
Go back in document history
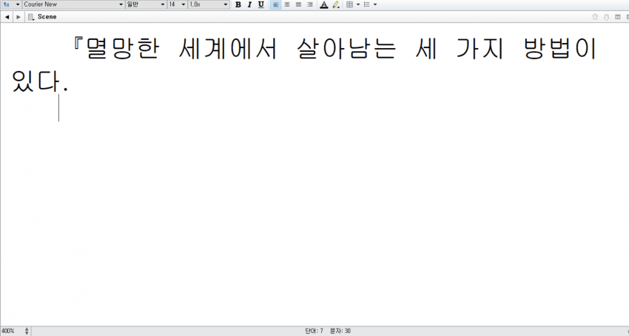pos(7,17)
